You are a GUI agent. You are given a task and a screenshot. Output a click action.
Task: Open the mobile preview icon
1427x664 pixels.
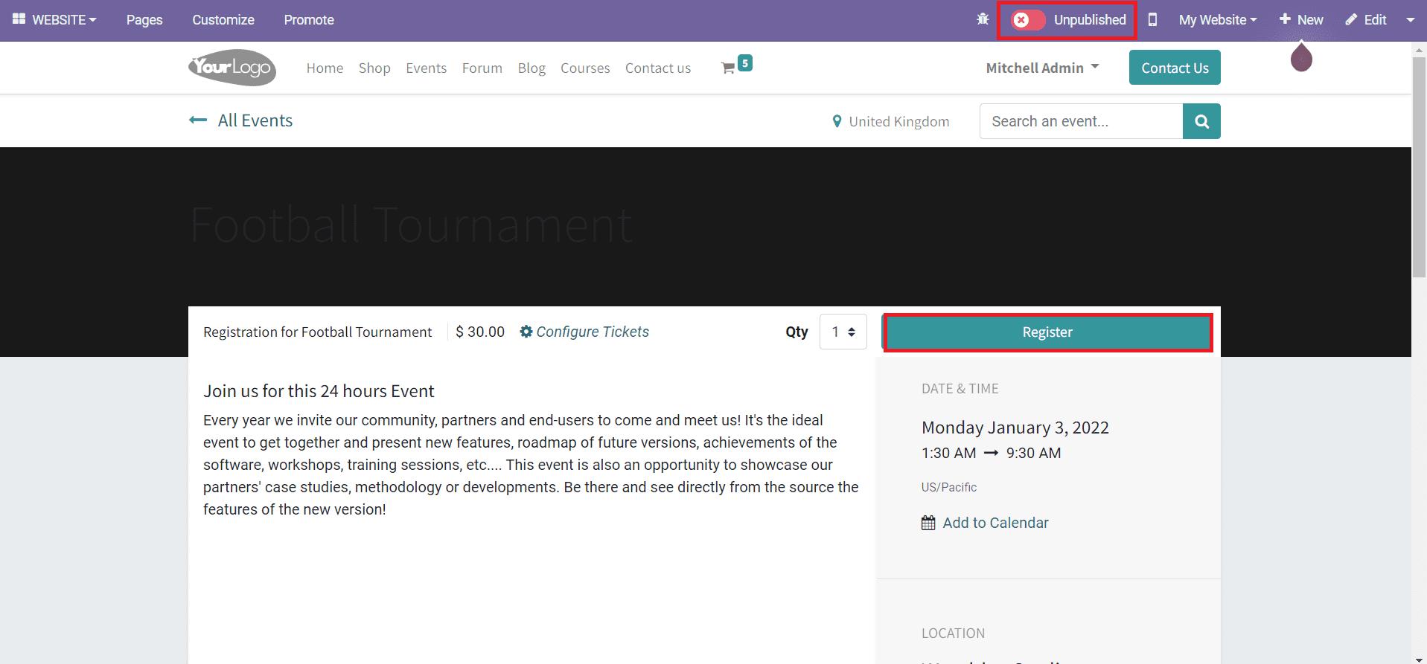tap(1152, 20)
